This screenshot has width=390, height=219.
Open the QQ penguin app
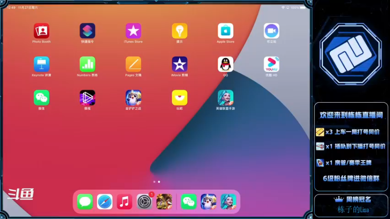[225, 64]
